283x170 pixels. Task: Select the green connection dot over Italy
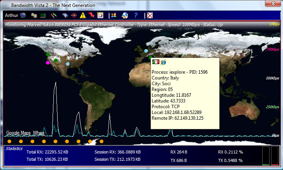(x=151, y=58)
